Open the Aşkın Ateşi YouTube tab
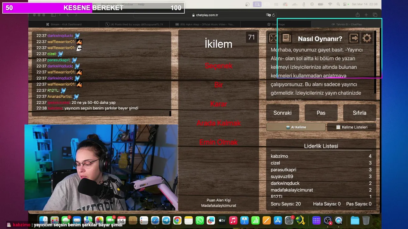 tap(205, 24)
